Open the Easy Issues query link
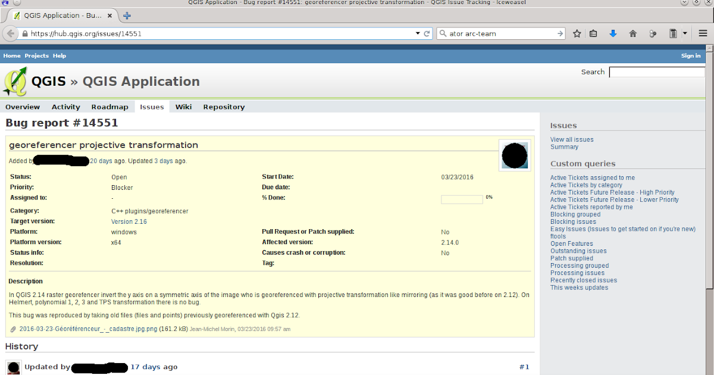 pyautogui.click(x=623, y=229)
